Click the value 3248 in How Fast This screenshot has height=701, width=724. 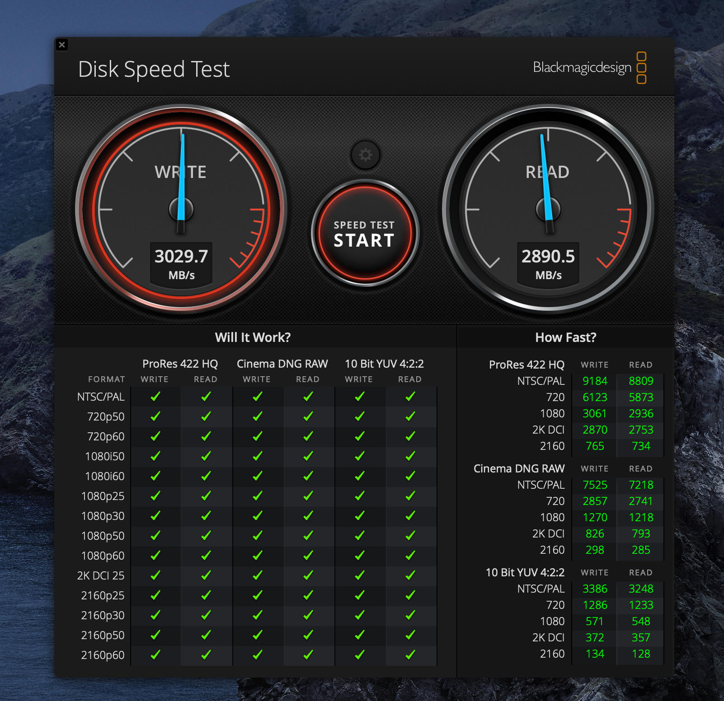[641, 589]
